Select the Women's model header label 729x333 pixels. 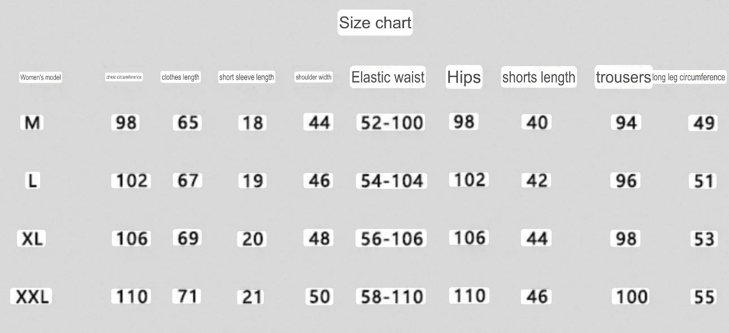(x=41, y=77)
